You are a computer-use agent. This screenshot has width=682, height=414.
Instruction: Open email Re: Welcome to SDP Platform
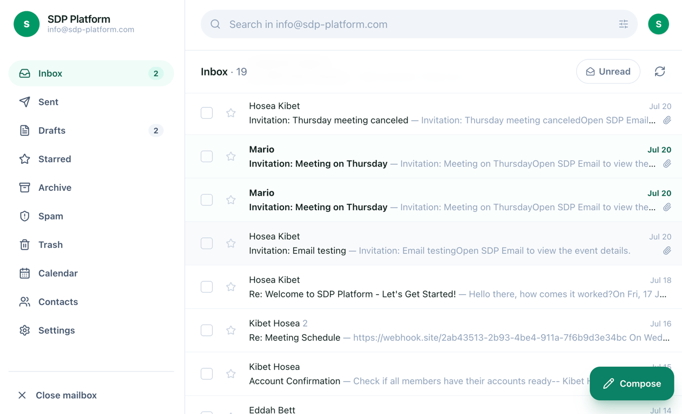click(x=434, y=287)
